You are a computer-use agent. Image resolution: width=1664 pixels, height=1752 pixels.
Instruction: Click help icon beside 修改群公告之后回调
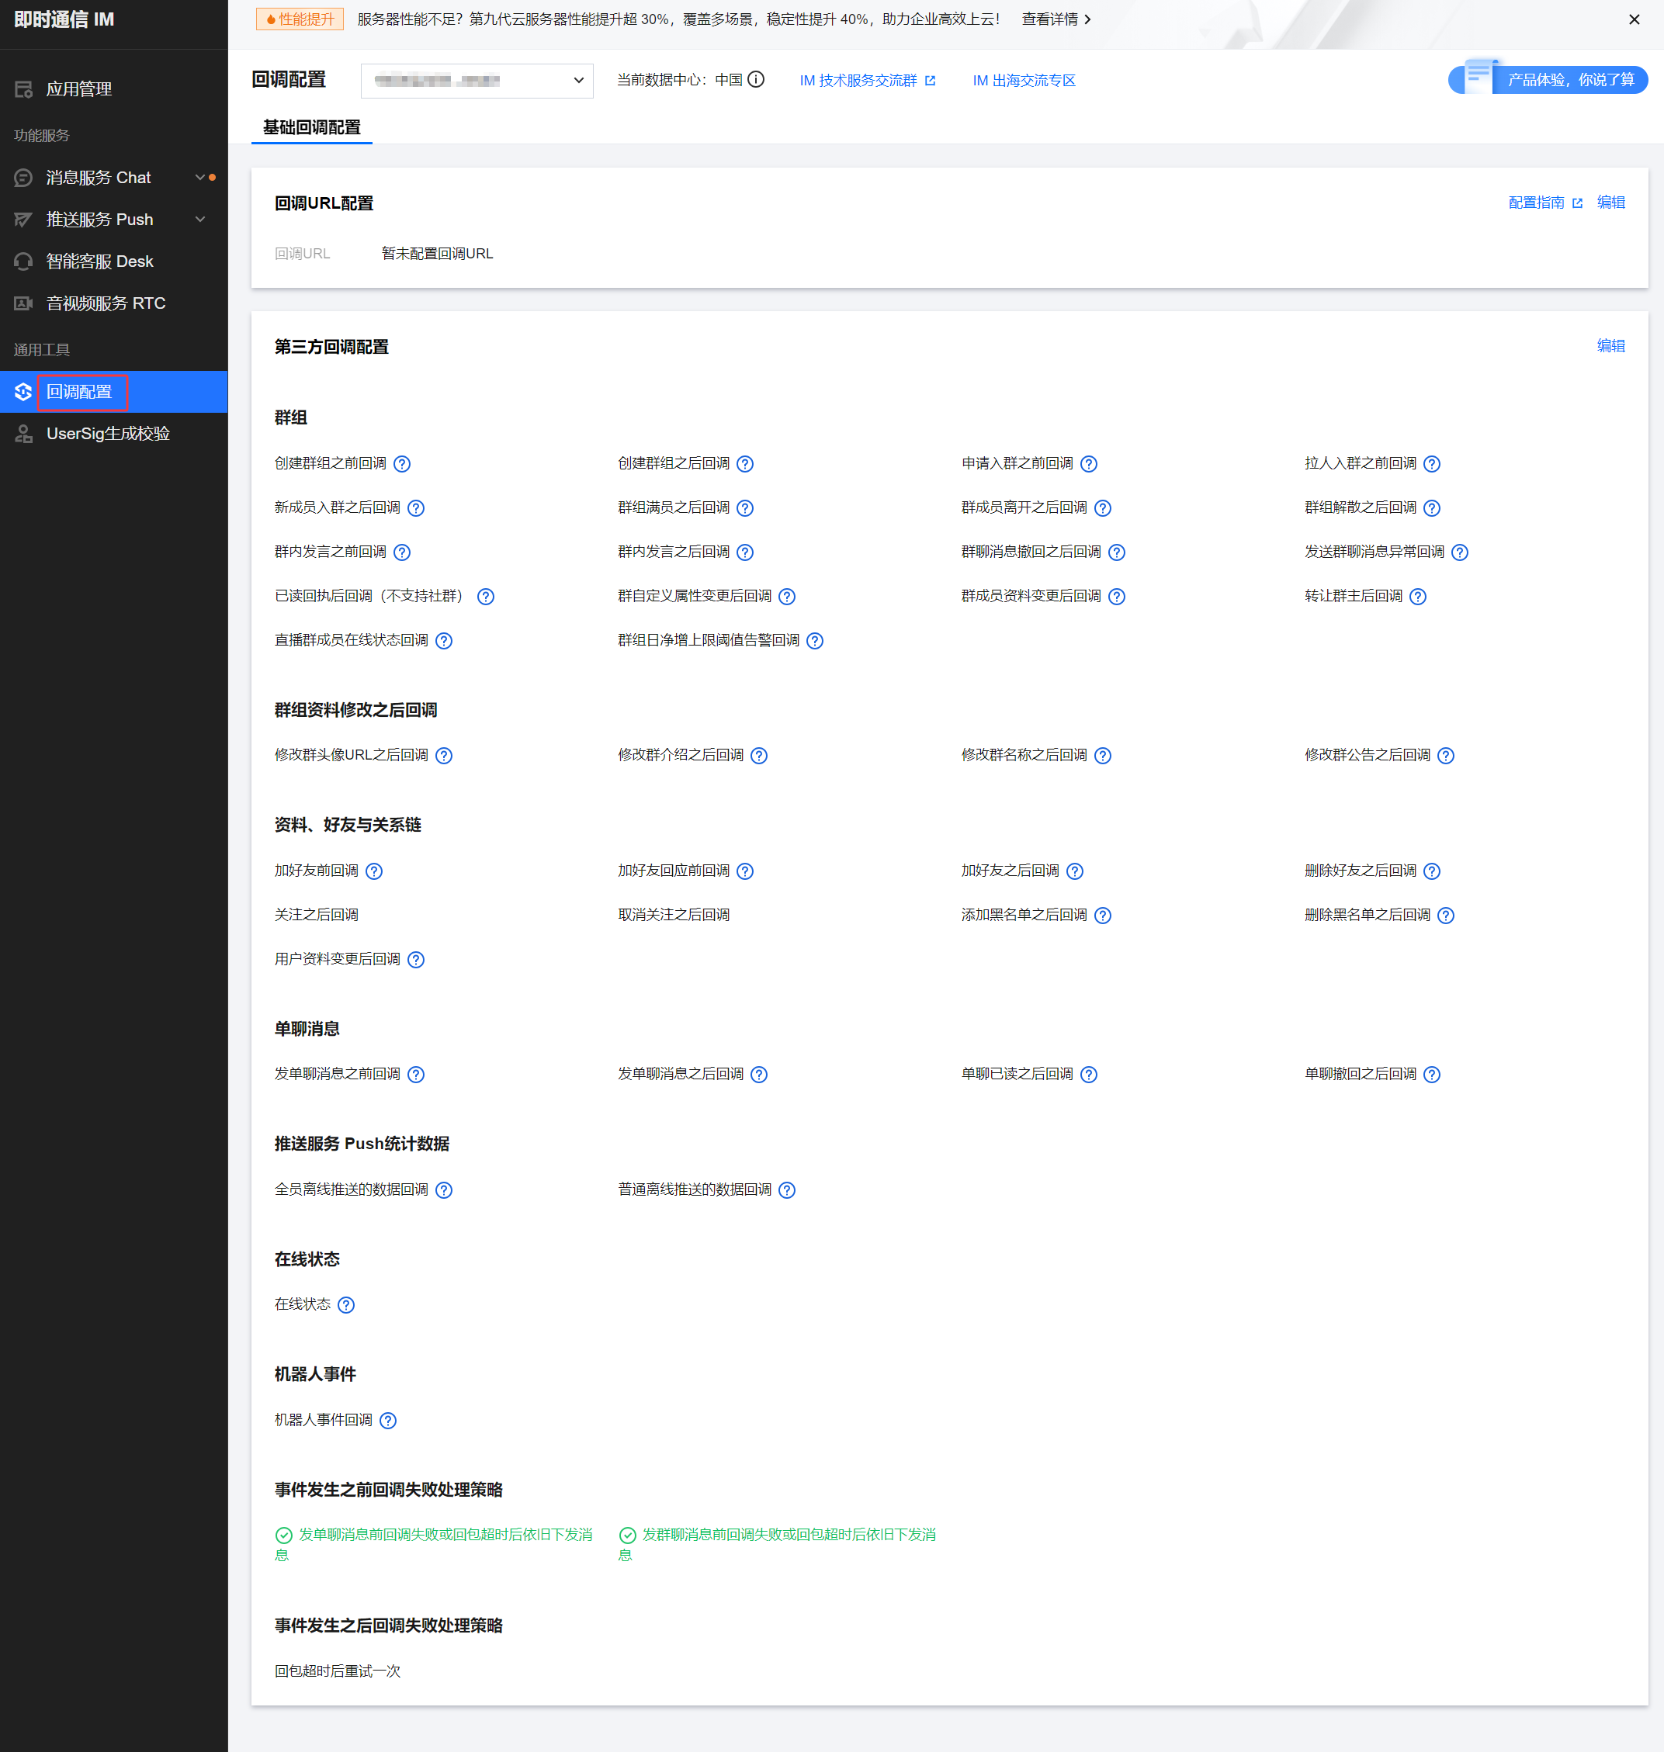click(1446, 756)
